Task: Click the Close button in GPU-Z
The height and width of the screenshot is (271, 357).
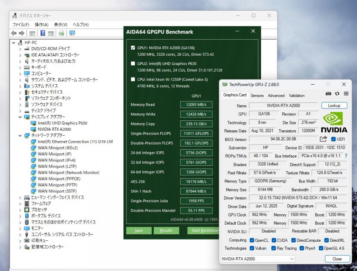Action: [x=337, y=259]
